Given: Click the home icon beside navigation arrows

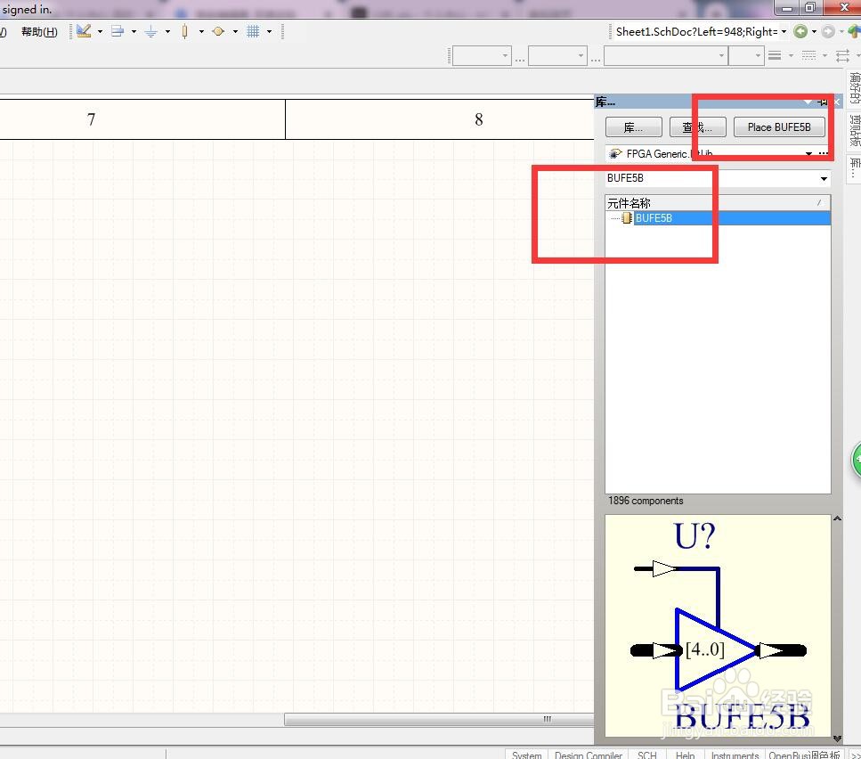Looking at the screenshot, I should coord(855,32).
